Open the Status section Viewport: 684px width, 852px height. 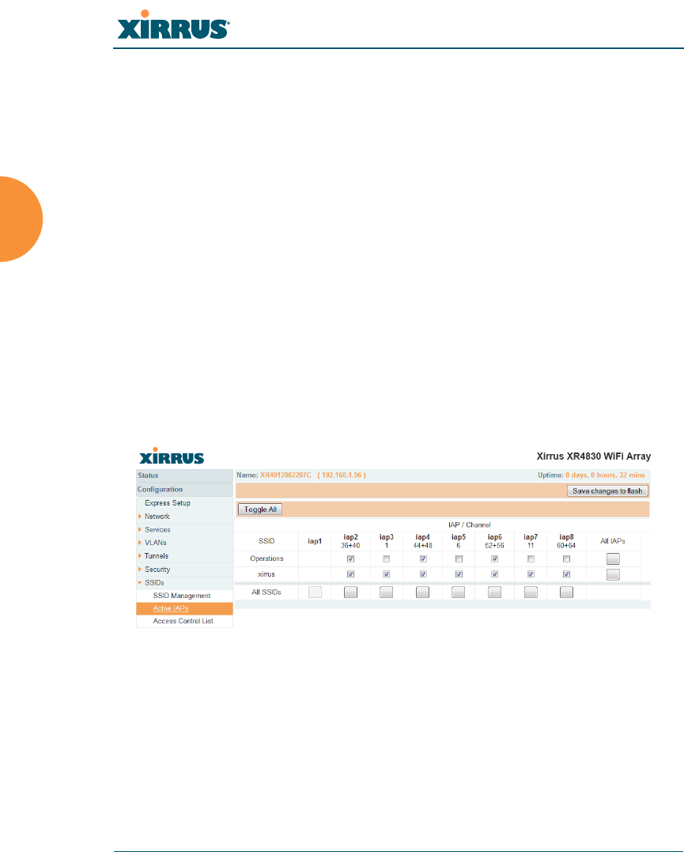tap(185, 475)
